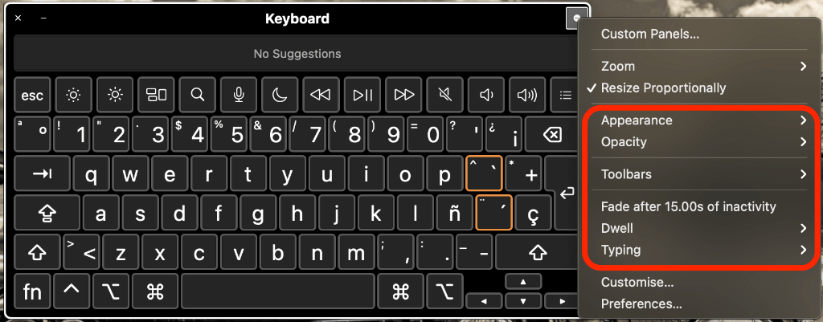Tap the Do Not Disturb moon key

click(280, 96)
